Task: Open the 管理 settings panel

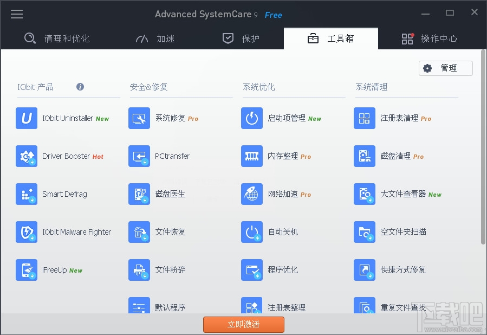Action: [x=445, y=68]
